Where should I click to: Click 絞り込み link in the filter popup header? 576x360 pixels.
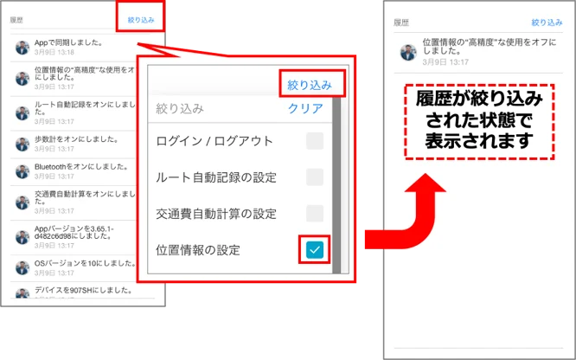pos(310,86)
